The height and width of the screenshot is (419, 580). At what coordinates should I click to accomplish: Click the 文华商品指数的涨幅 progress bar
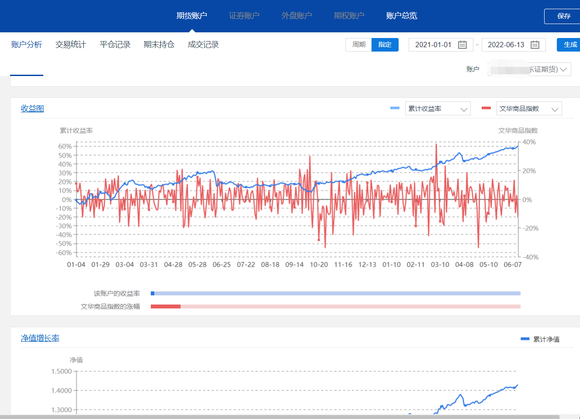click(336, 307)
